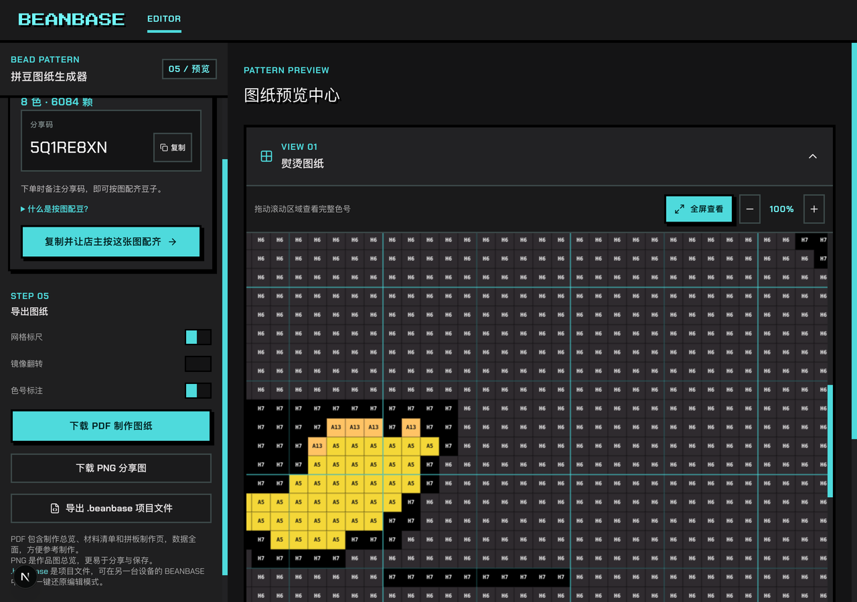Screen dimensions: 857x602
Task: Click the 100% zoom level value
Action: coord(781,209)
